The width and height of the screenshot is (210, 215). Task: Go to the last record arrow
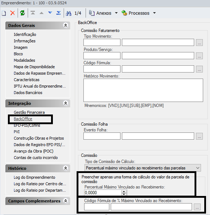(59, 13)
